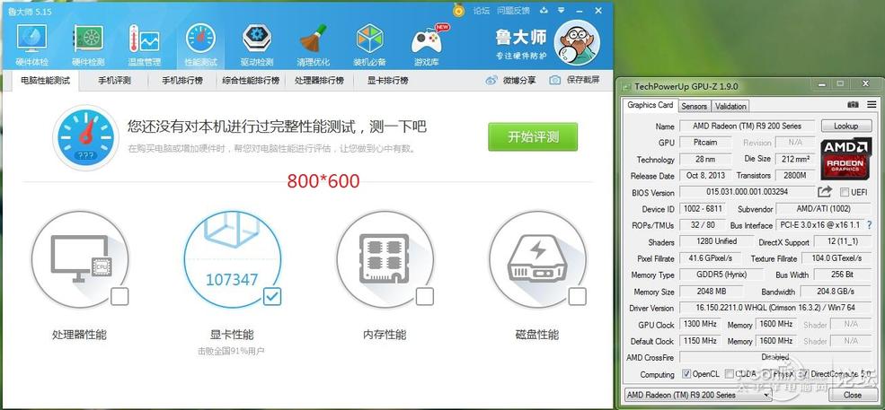Enable the 磁盘性能 test checkbox
The width and height of the screenshot is (885, 410).
577,297
